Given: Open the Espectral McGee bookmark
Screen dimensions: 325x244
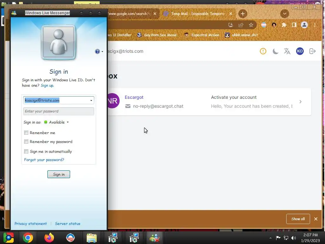Looking at the screenshot, I should (x=202, y=35).
